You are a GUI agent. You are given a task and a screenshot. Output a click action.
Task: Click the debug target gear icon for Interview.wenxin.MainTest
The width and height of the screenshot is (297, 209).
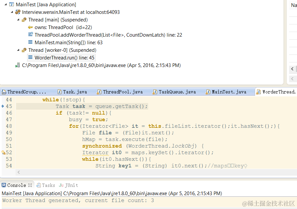point(18,12)
